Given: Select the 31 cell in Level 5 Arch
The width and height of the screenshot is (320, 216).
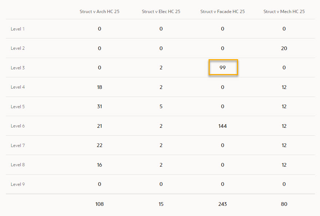Looking at the screenshot, I should click(99, 106).
